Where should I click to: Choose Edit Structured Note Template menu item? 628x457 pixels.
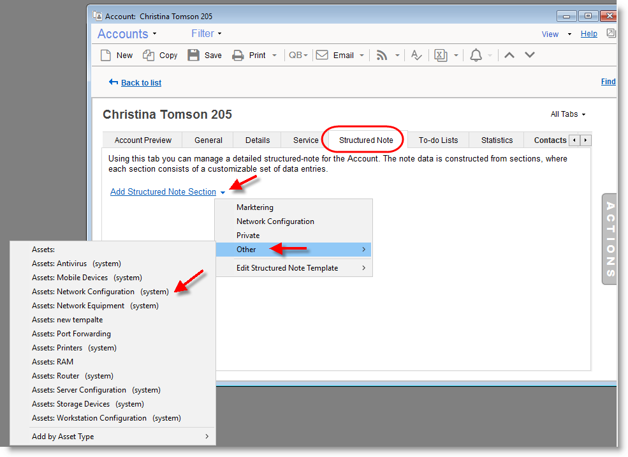pyautogui.click(x=287, y=268)
